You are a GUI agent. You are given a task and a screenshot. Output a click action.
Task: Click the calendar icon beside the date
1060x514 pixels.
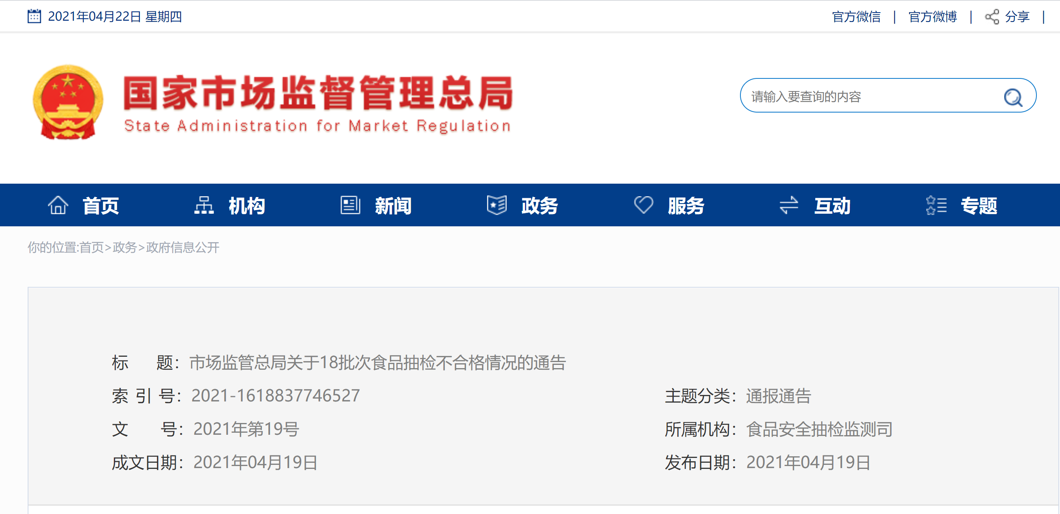click(x=34, y=16)
